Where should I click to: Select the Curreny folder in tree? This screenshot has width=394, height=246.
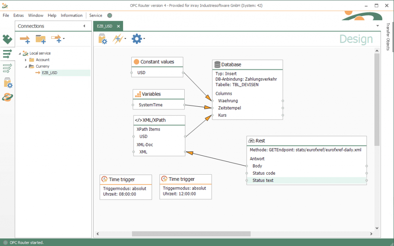point(42,66)
